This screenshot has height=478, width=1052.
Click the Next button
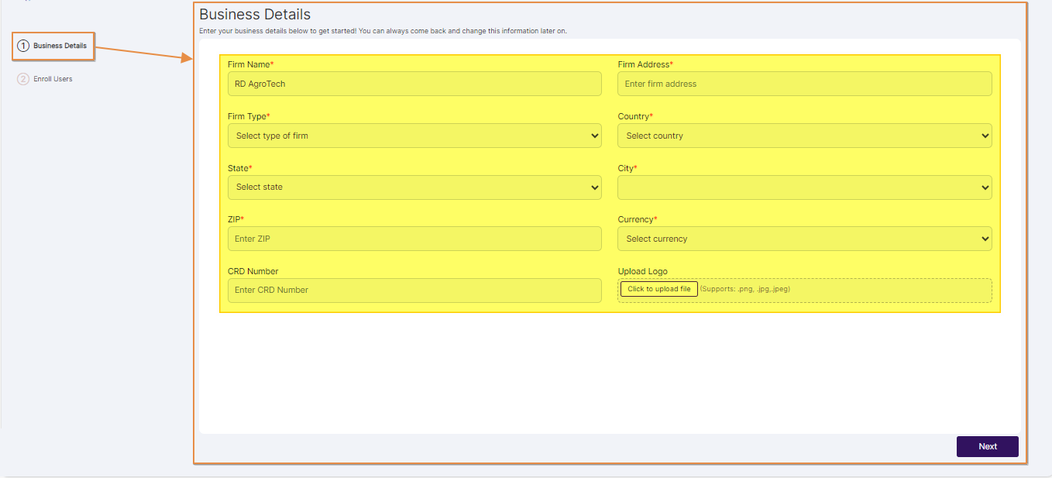click(987, 446)
